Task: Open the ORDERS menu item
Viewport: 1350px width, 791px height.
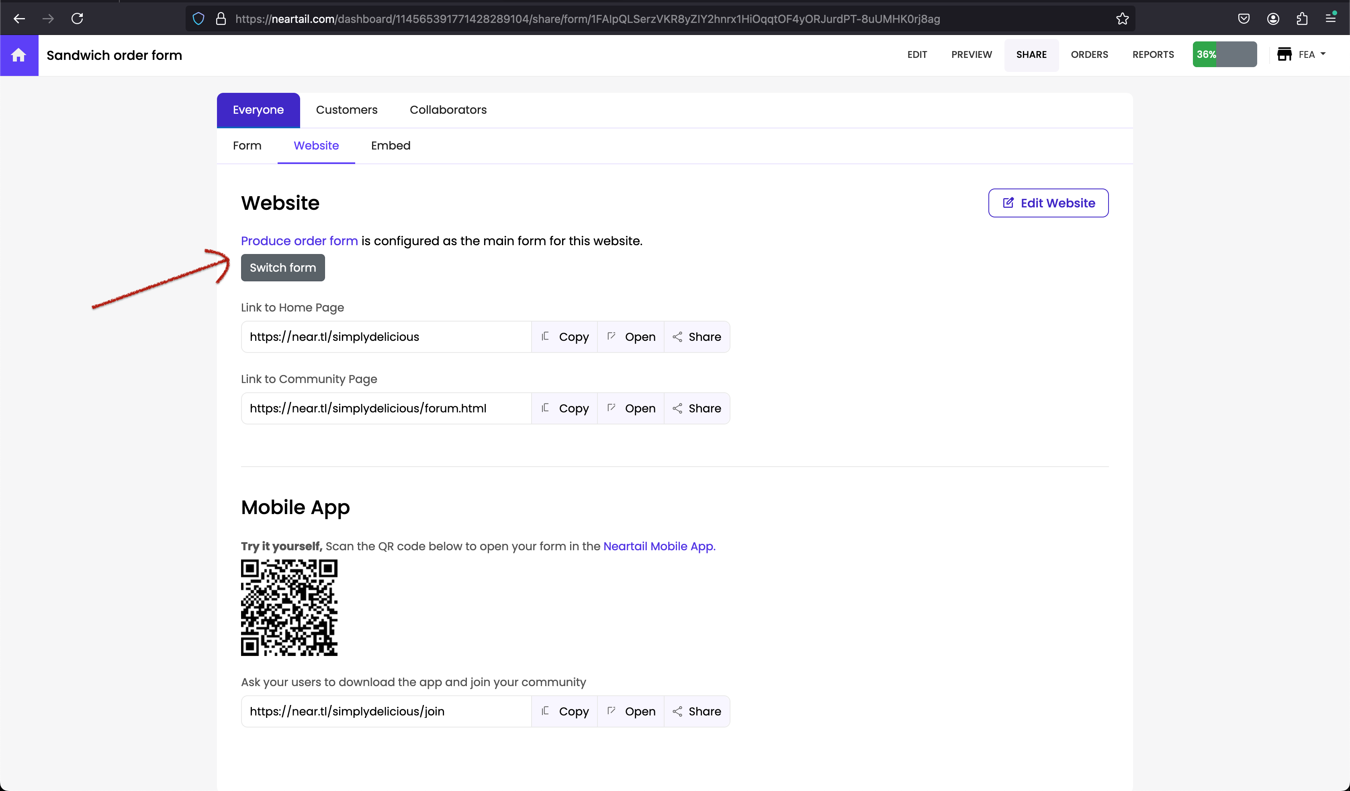Action: pos(1089,55)
